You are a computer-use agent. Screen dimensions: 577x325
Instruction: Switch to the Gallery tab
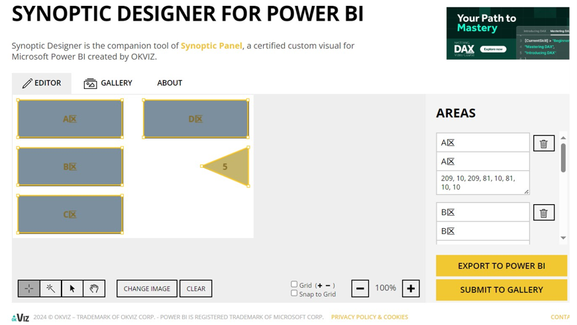point(108,84)
